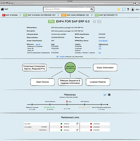Click chevron after SAP S/4HANA breadcrumb
Viewport: 140px width, 141px height.
(x=20, y=15)
